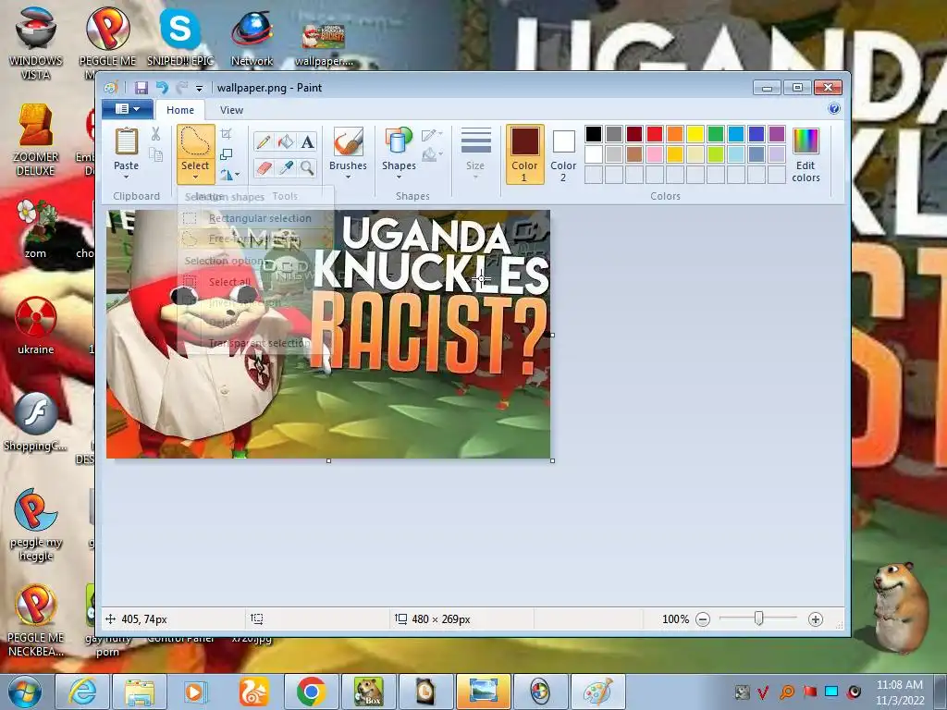Click the Shapes gallery icon
This screenshot has width=947, height=710.
(399, 141)
